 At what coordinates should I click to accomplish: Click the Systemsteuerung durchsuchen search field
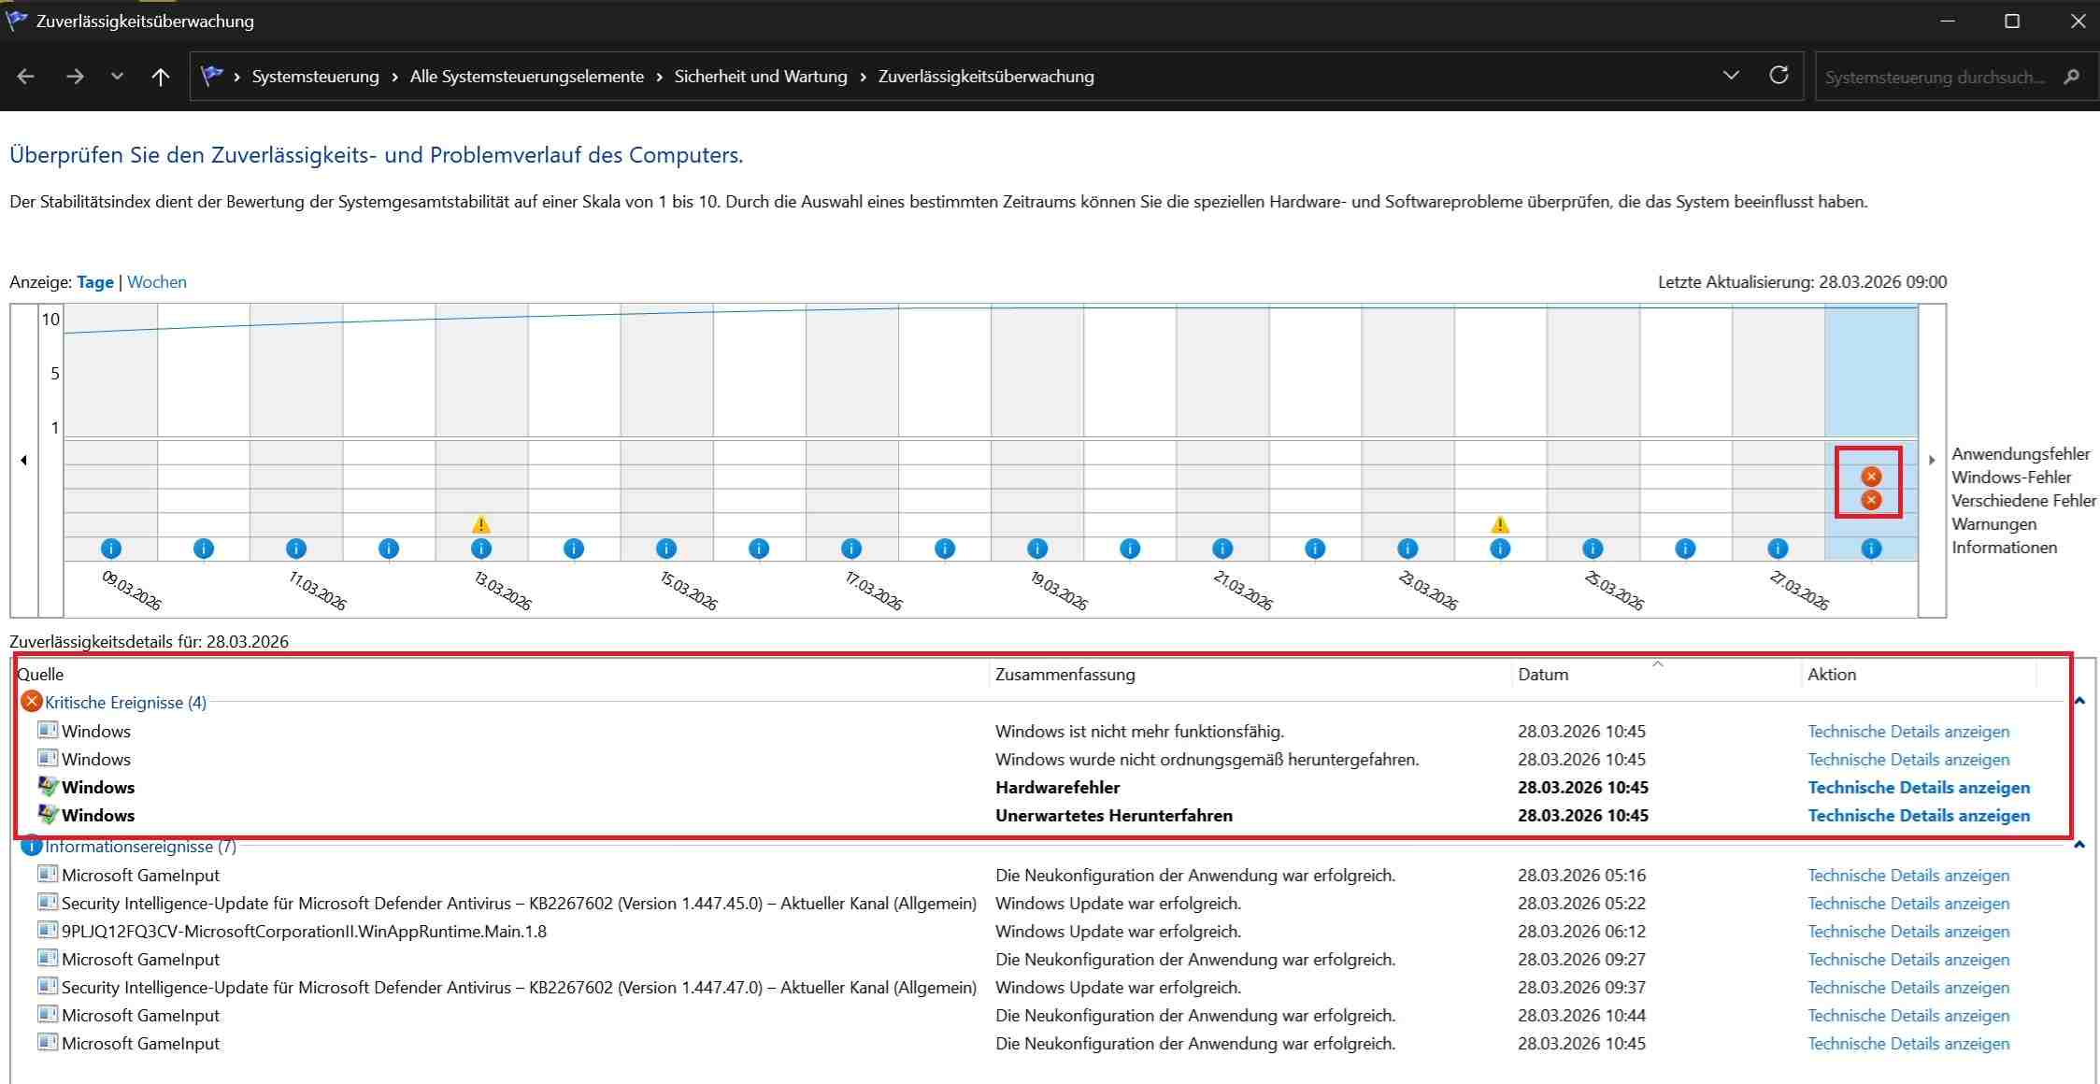[x=1935, y=78]
